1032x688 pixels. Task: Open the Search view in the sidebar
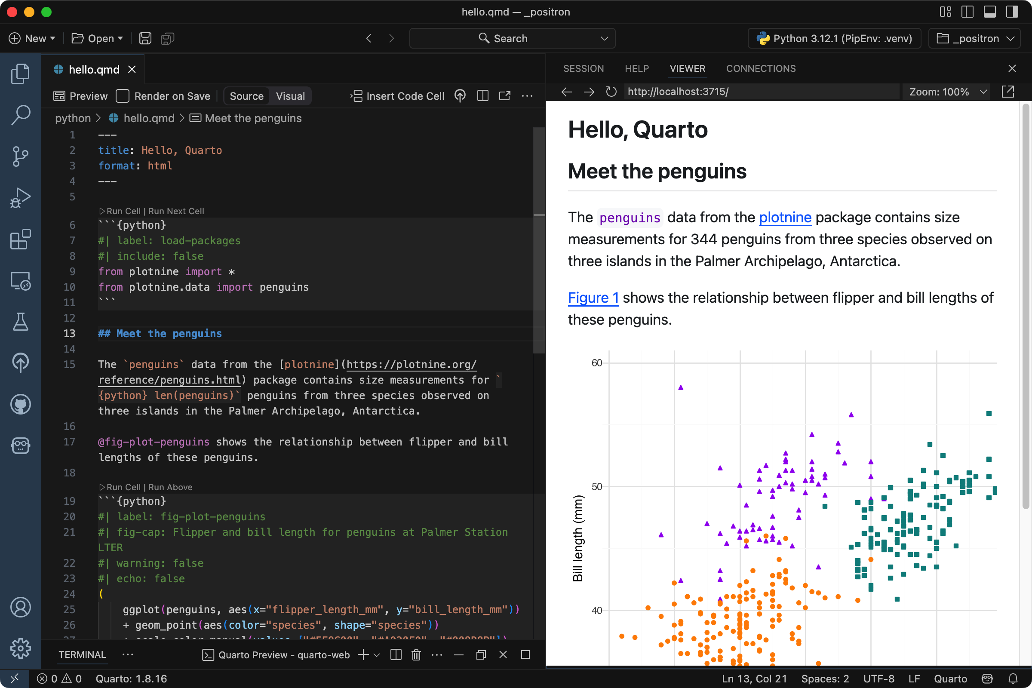(20, 114)
